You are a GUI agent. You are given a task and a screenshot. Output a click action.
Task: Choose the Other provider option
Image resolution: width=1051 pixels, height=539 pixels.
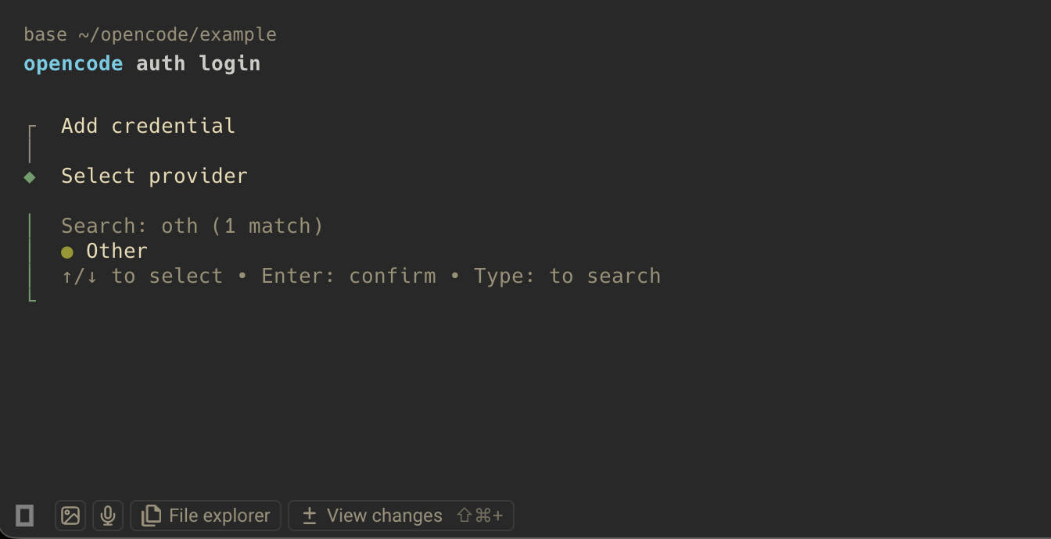tap(117, 251)
